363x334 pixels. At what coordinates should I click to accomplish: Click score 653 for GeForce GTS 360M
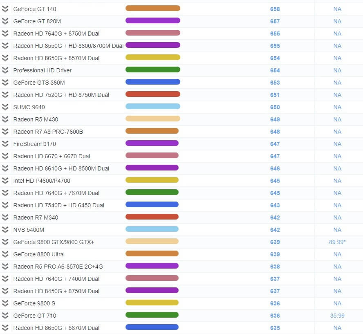coord(275,83)
